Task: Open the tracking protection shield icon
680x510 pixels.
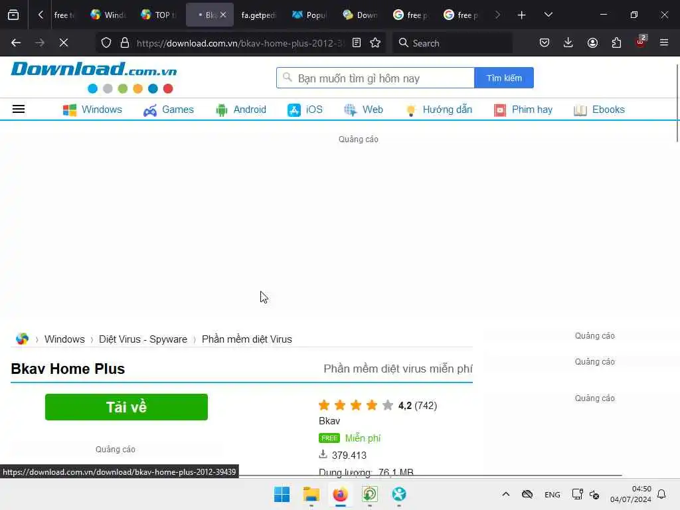Action: click(106, 43)
